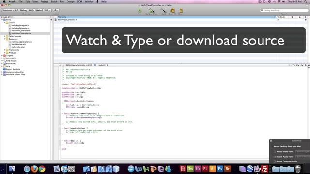
Task: Collapse the Resources folder
Action: 5,39
